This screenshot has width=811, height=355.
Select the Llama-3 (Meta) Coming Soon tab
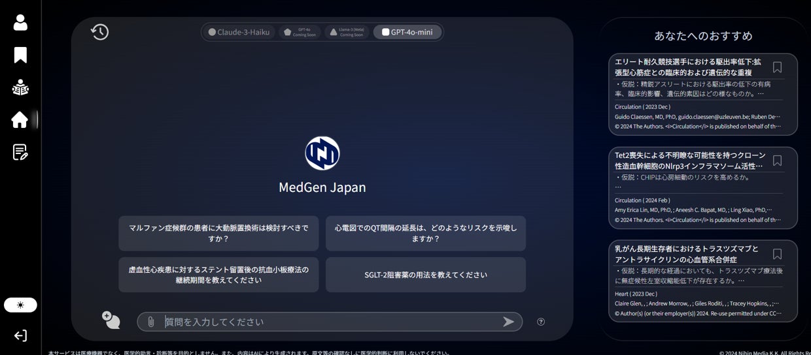(x=347, y=32)
